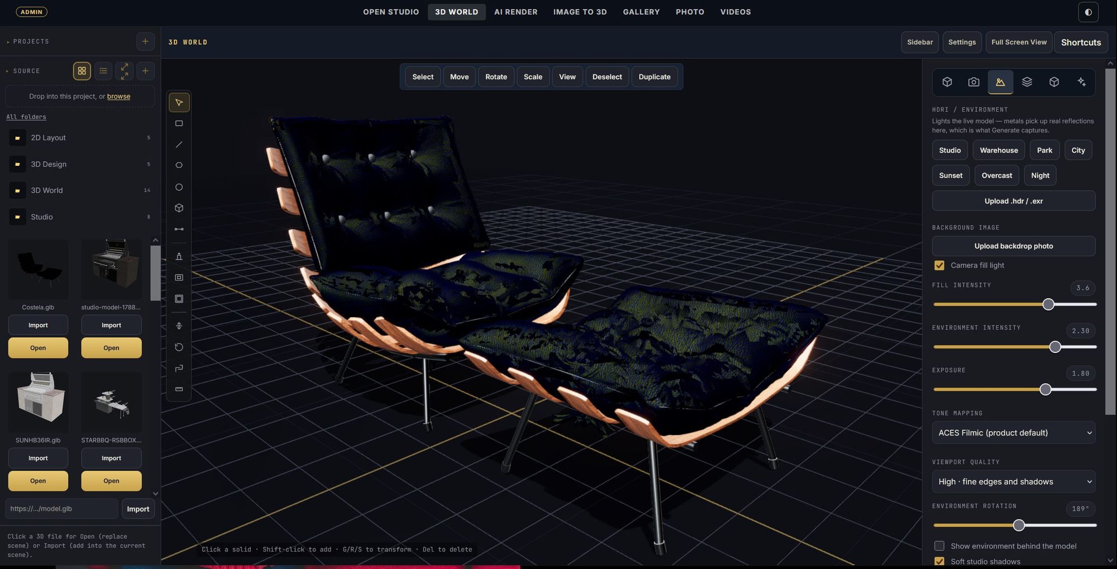This screenshot has height=569, width=1117.
Task: Choose the stepped path tool
Action: click(179, 368)
